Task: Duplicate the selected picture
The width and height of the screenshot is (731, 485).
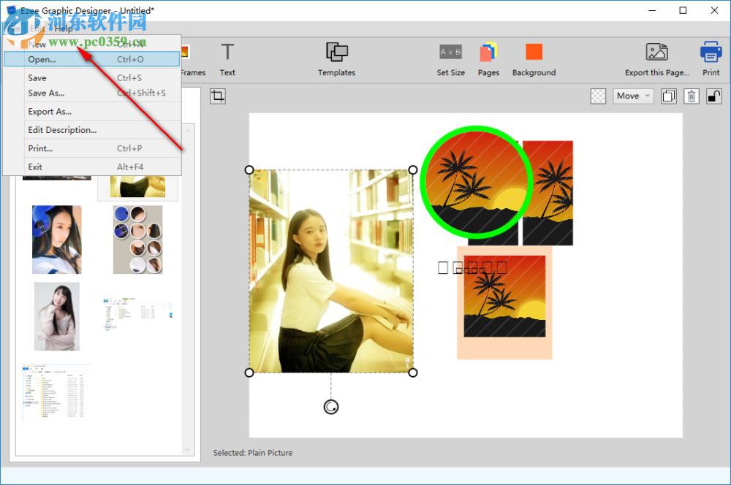Action: (x=668, y=96)
